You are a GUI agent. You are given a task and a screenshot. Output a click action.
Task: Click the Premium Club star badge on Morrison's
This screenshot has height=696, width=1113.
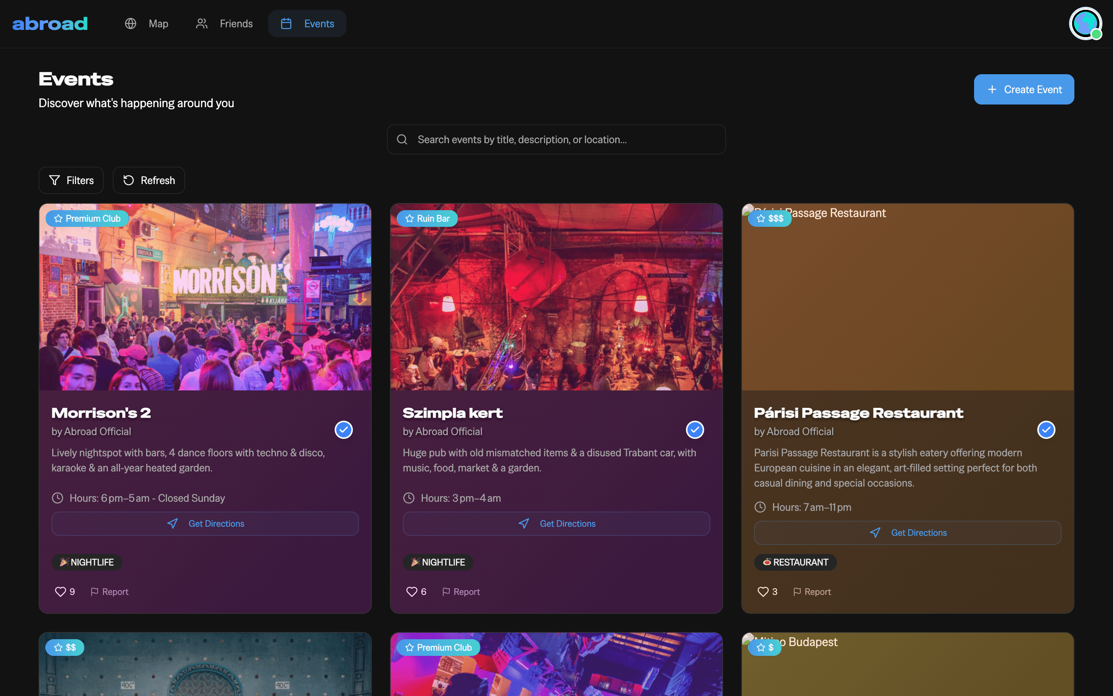pos(87,218)
